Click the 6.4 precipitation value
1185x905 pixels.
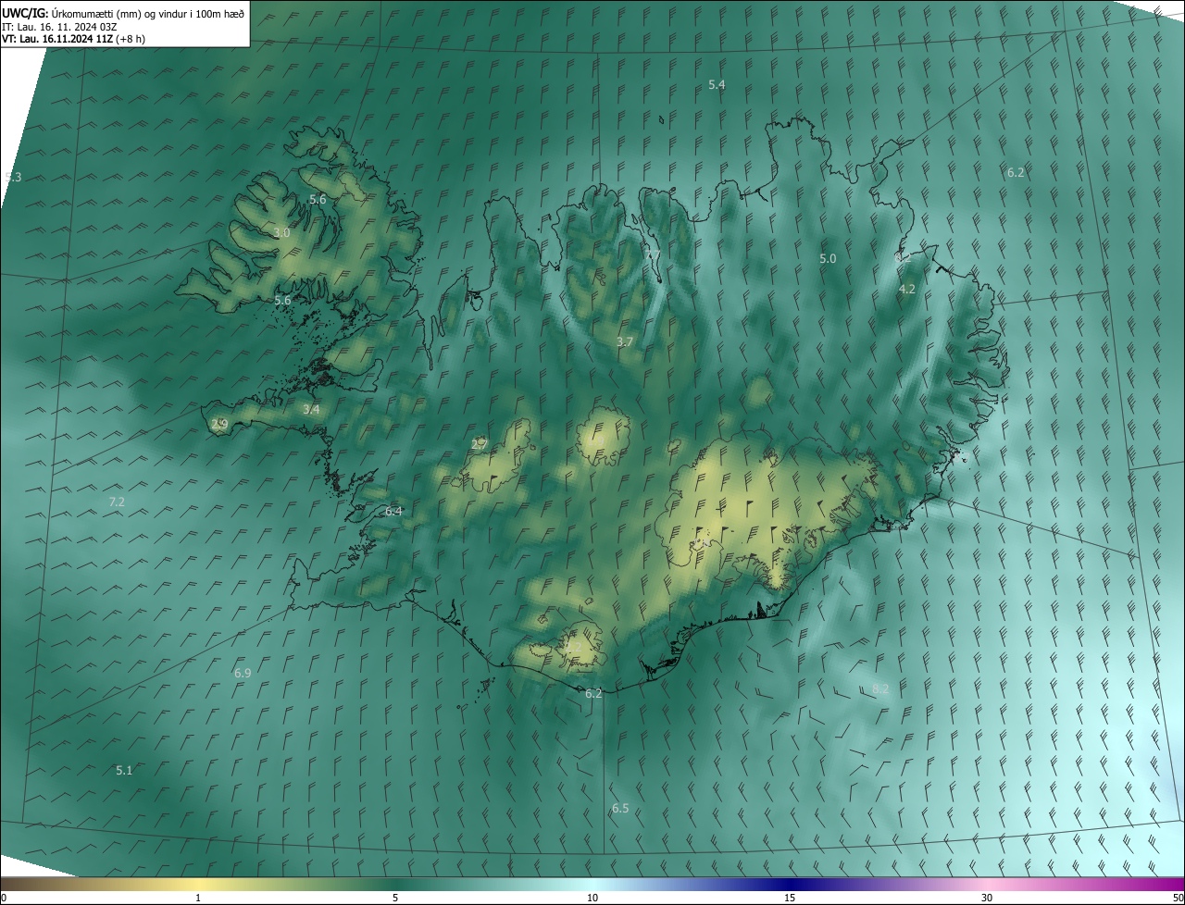click(393, 511)
